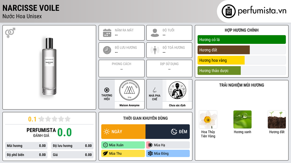Click the Độ lưu hương score field
The height and width of the screenshot is (163, 291).
coord(72,146)
